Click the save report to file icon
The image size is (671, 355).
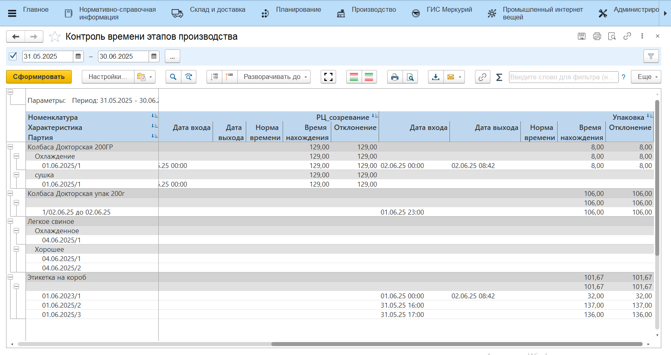click(436, 77)
